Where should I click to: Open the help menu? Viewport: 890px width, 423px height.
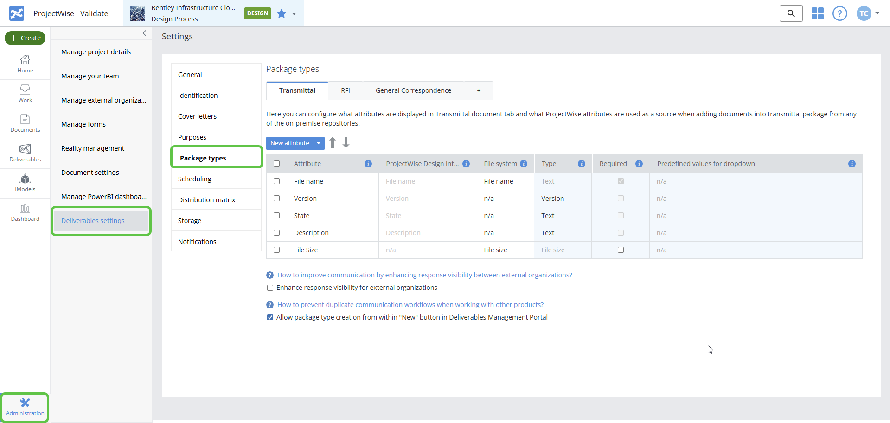839,13
